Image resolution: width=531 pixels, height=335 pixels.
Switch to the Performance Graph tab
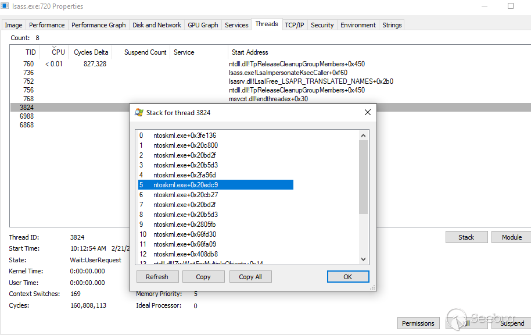(x=98, y=25)
